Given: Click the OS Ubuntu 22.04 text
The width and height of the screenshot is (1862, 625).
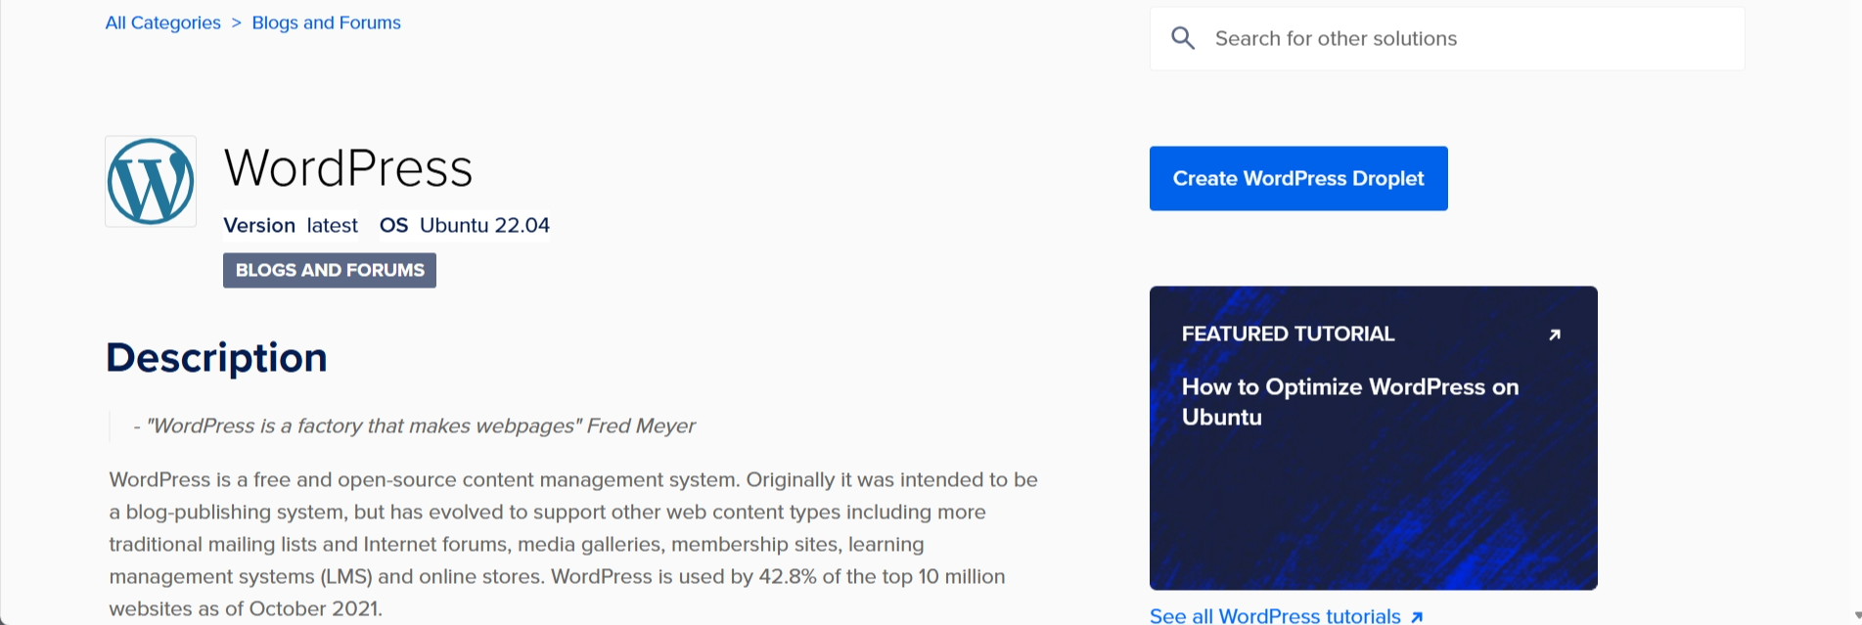Looking at the screenshot, I should 465,225.
